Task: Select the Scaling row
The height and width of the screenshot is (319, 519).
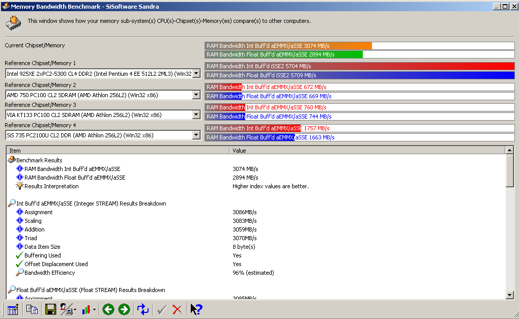Action: coord(256,221)
